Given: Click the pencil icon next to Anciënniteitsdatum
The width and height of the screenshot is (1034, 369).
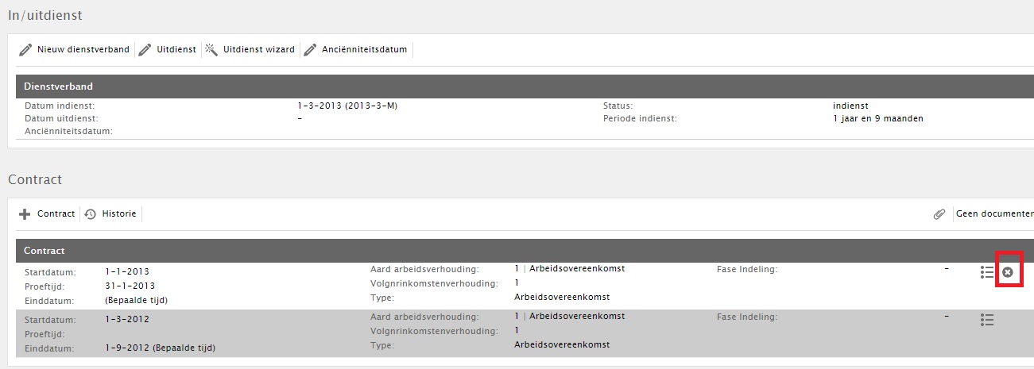Looking at the screenshot, I should (310, 50).
